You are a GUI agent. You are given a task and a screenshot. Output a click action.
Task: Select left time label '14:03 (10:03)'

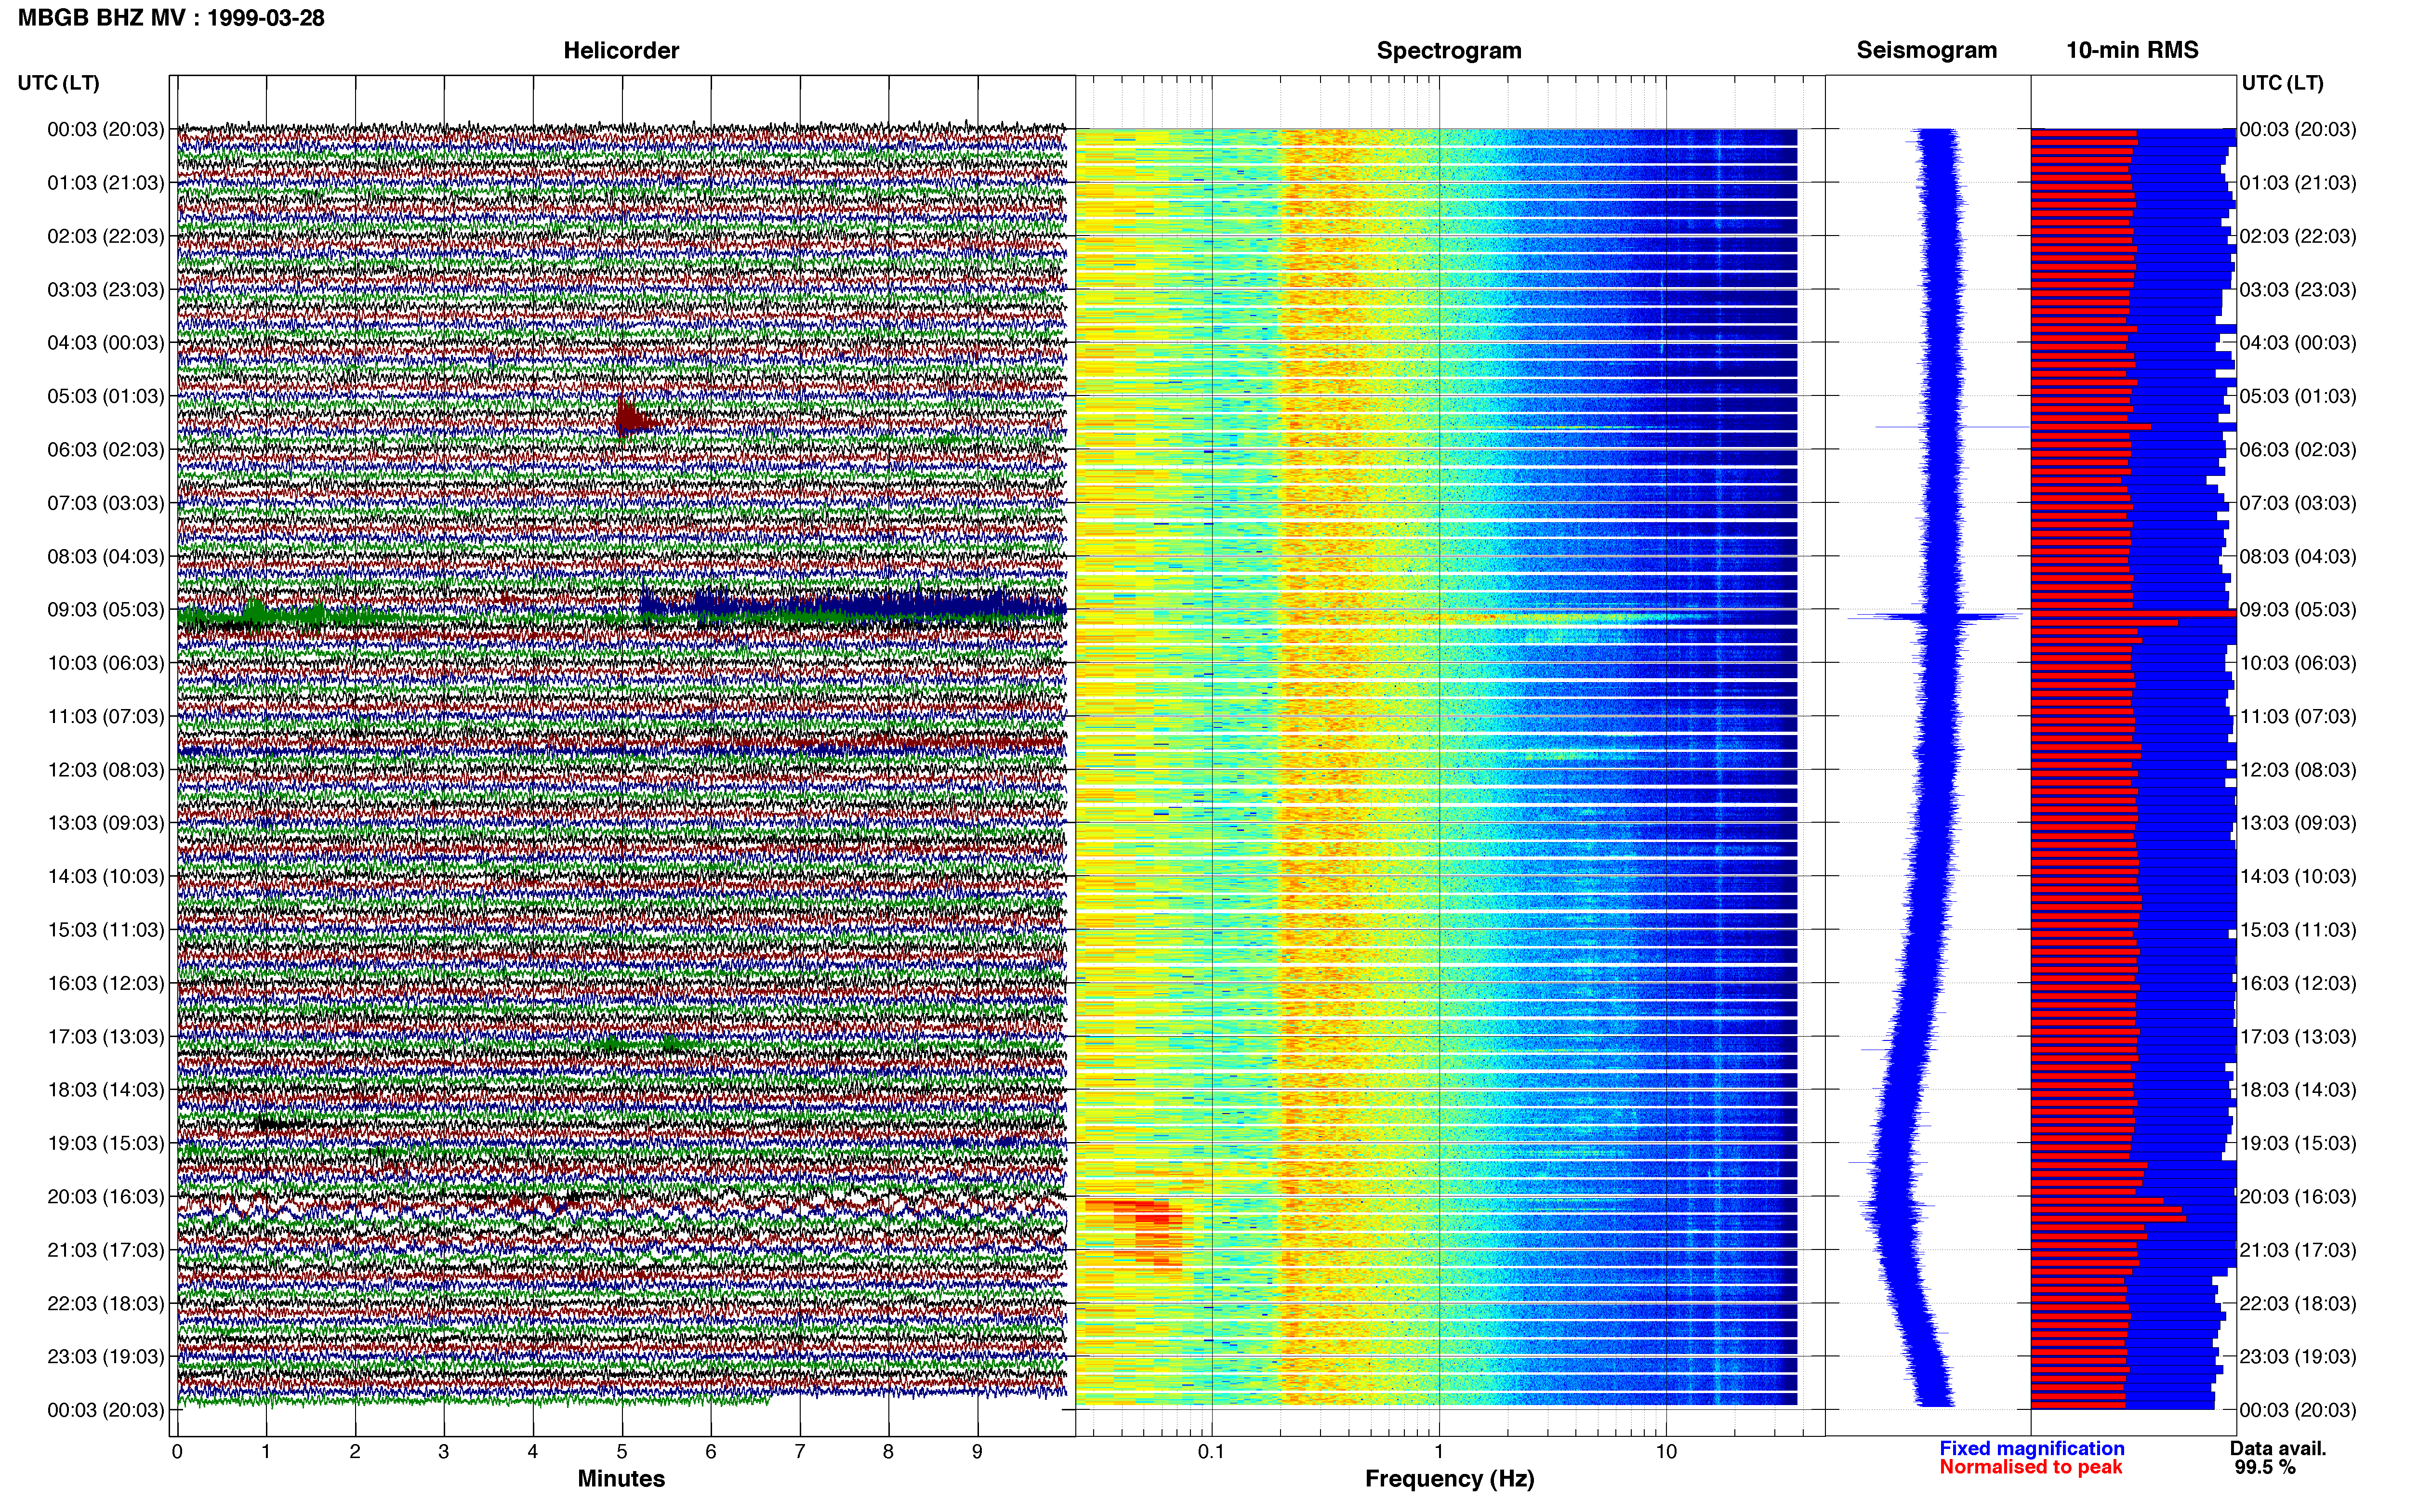point(105,876)
